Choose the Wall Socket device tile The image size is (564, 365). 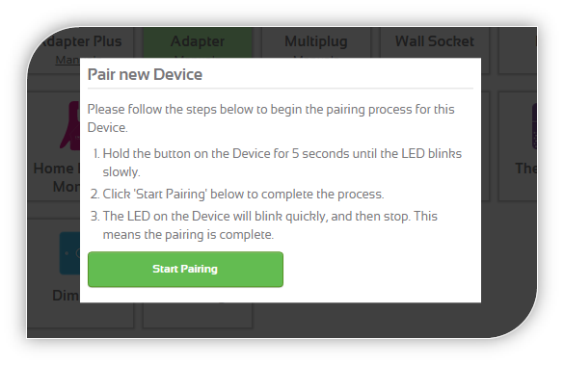[435, 42]
